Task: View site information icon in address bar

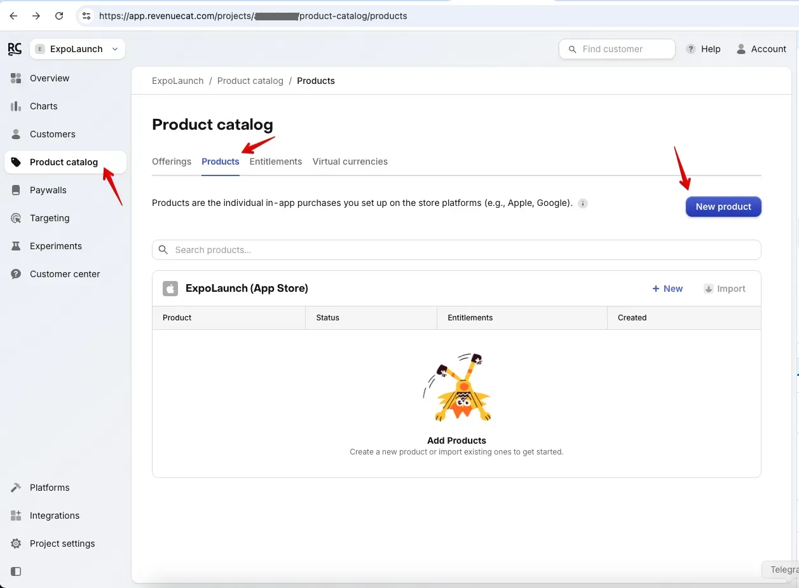Action: [86, 16]
